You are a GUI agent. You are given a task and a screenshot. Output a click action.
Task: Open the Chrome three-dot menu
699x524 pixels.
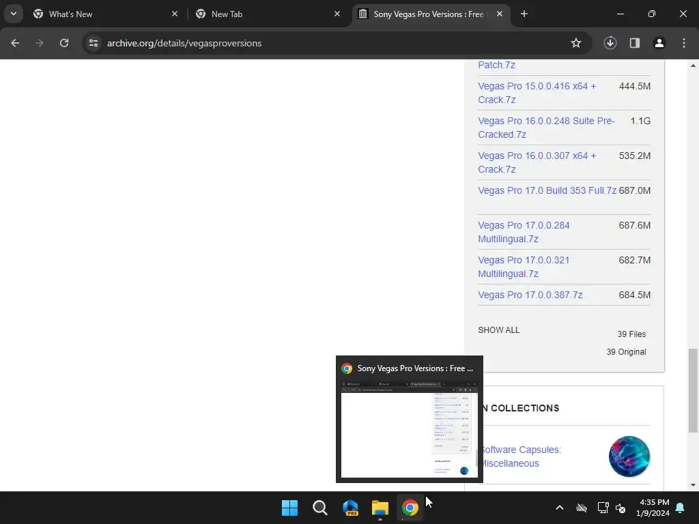pyautogui.click(x=684, y=43)
